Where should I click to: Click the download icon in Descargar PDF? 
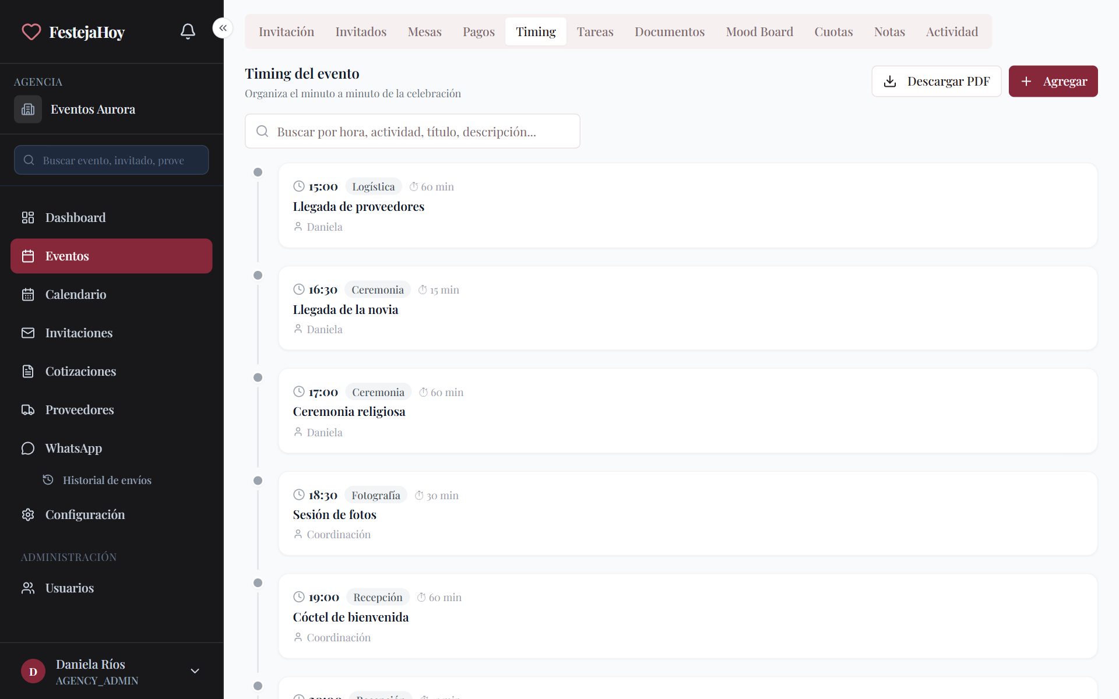(890, 82)
